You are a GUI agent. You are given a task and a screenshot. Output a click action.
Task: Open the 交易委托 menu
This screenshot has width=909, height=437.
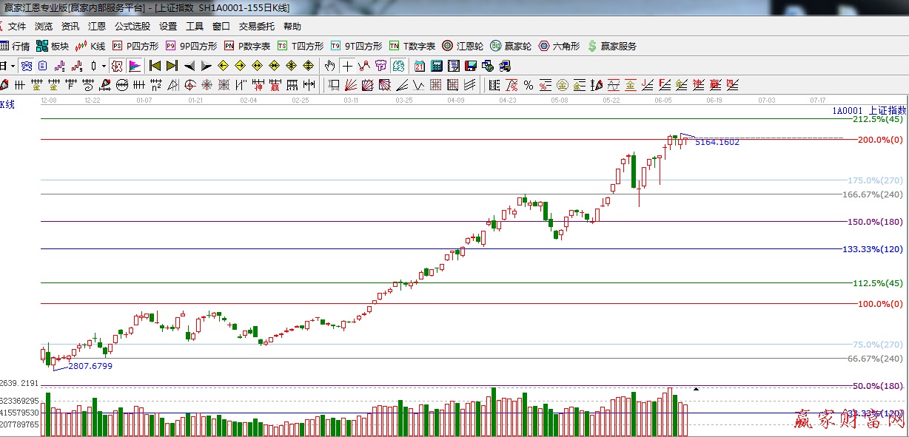[256, 27]
